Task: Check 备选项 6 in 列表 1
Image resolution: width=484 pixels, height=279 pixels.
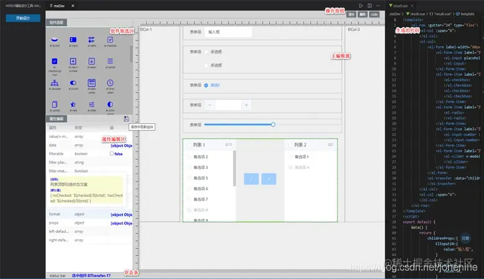Action: click(x=189, y=188)
